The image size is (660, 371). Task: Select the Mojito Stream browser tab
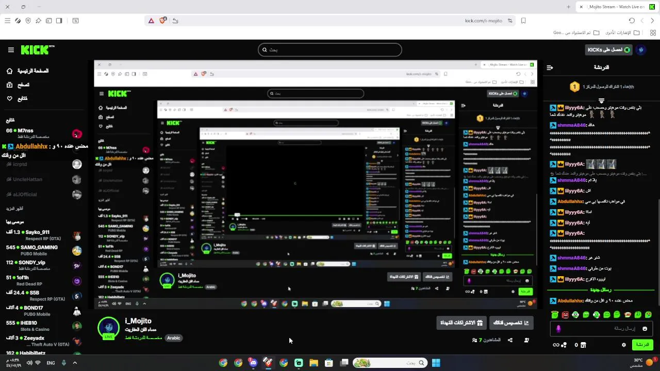(617, 7)
